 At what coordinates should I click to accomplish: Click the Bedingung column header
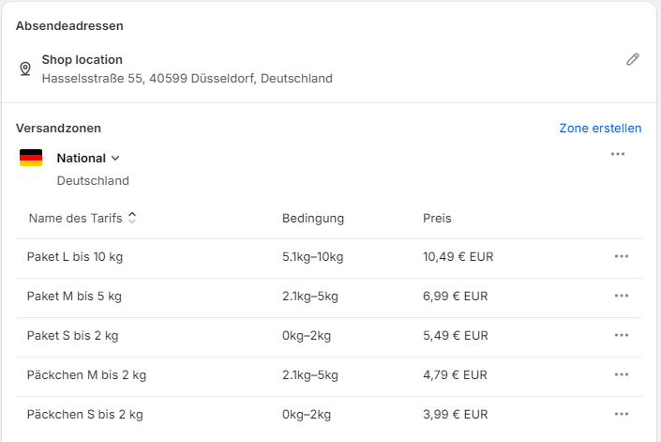[313, 218]
